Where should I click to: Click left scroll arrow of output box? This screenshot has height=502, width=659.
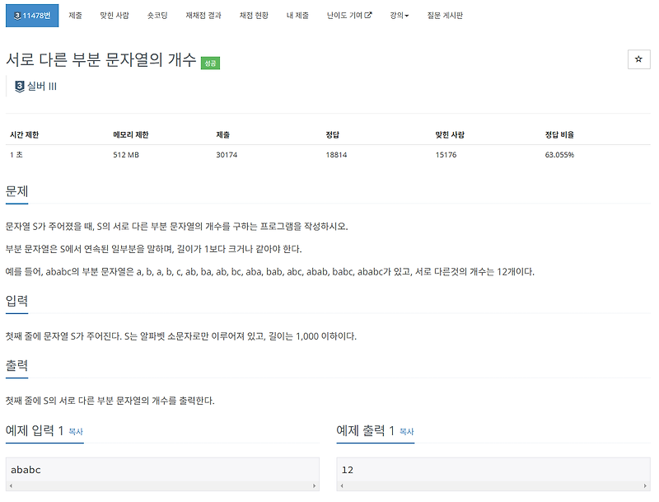(x=342, y=486)
